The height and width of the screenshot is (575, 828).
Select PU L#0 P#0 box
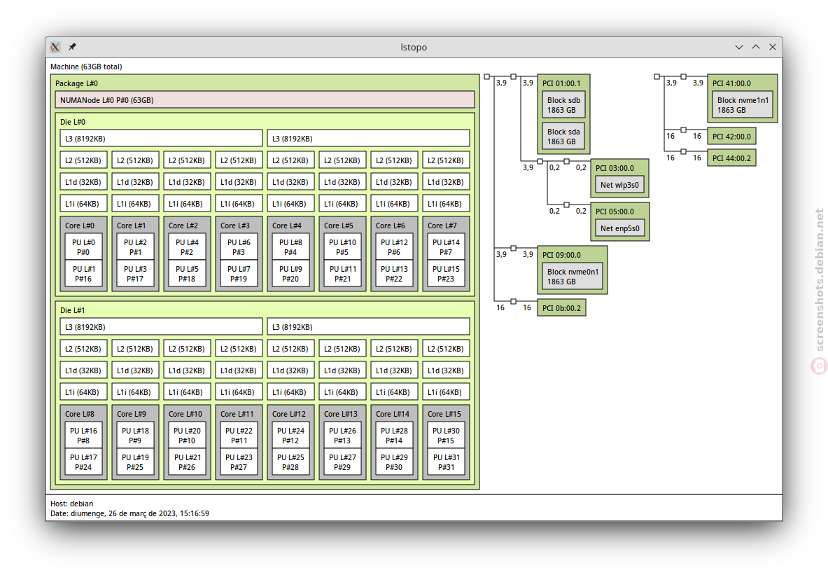[83, 247]
